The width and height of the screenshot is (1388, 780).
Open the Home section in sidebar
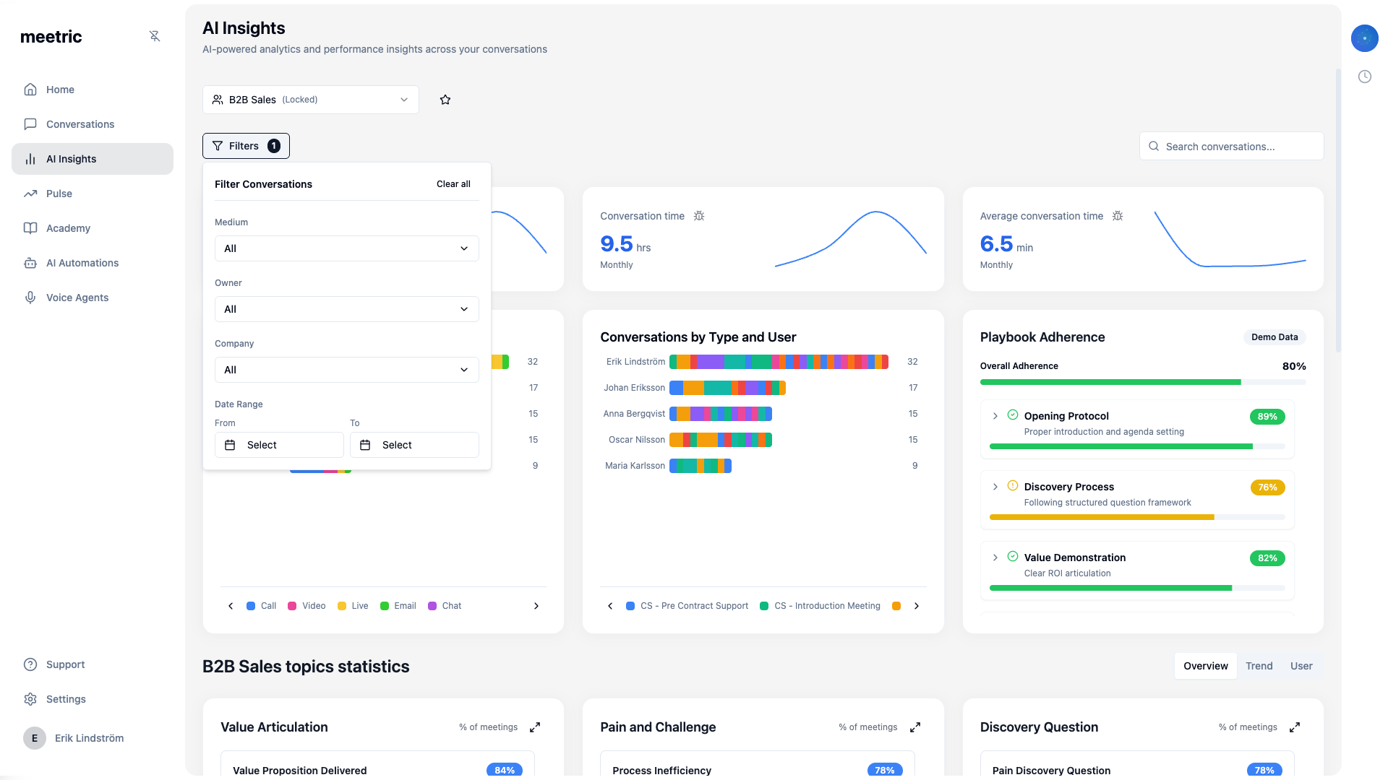[61, 90]
